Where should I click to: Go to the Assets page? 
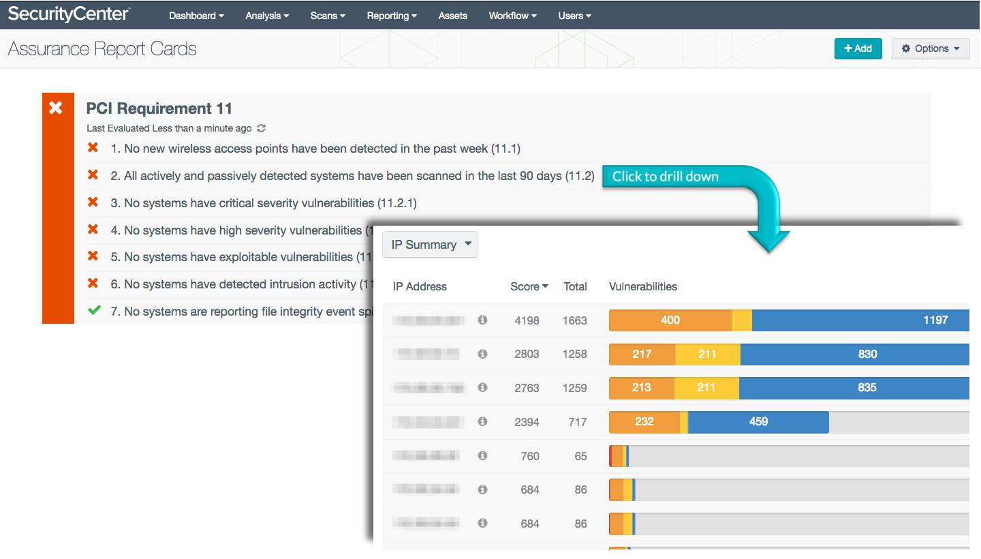453,16
